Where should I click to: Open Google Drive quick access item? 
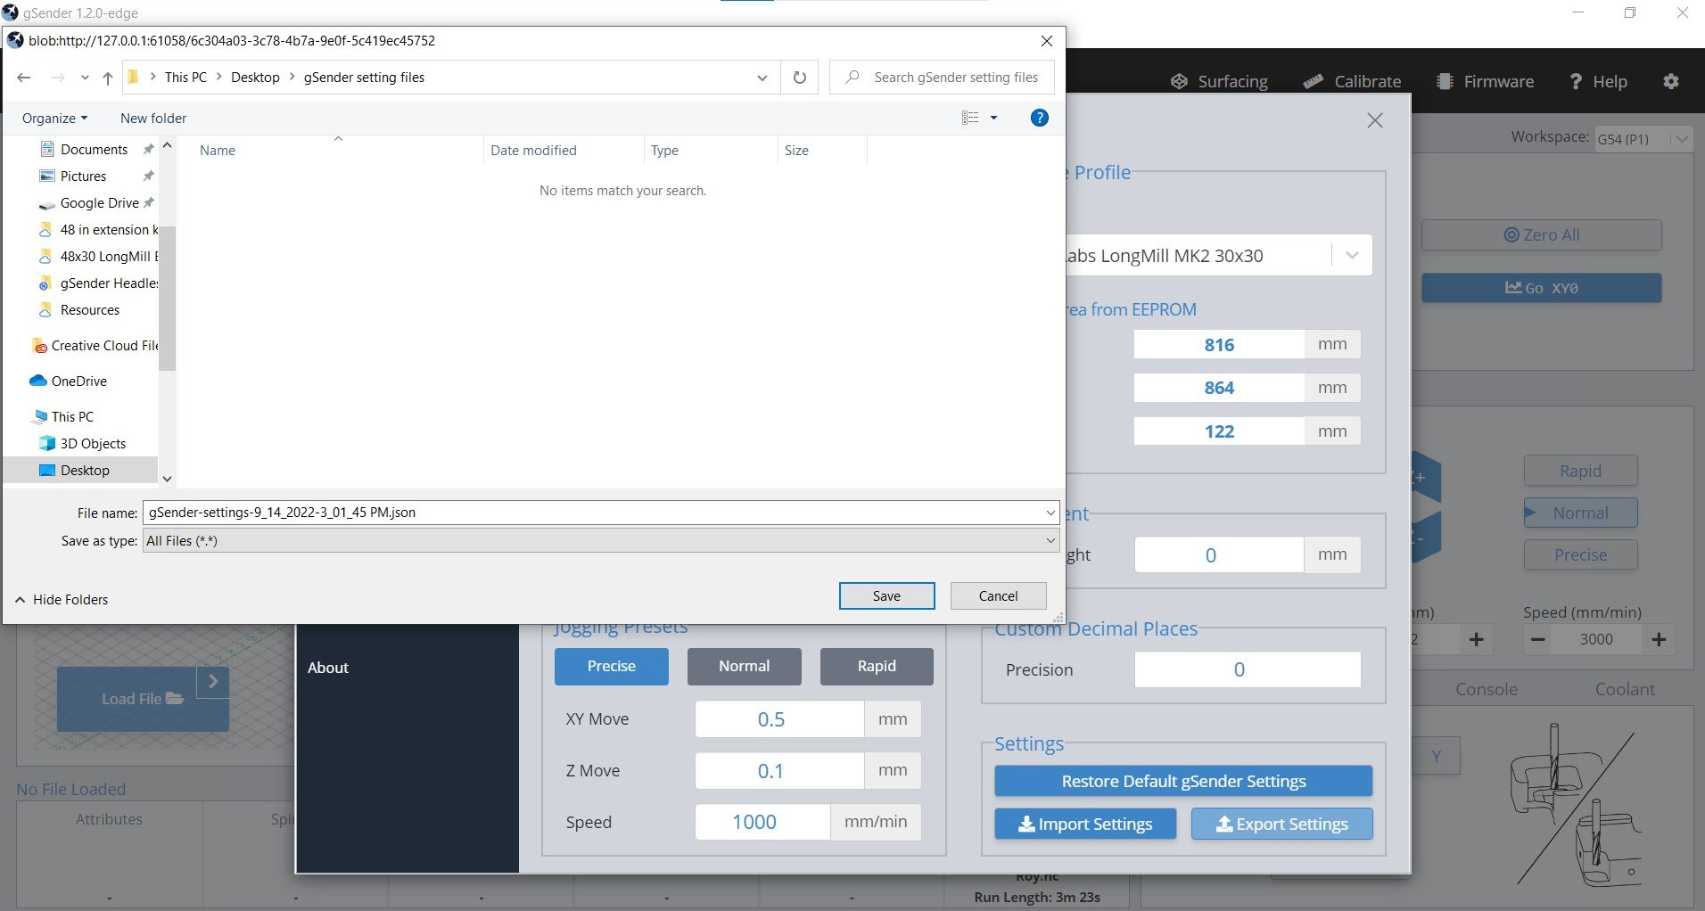tap(99, 202)
